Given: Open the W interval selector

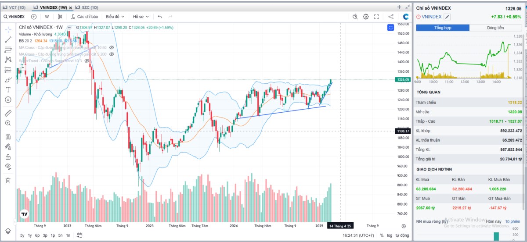Looking at the screenshot, I should pos(47,17).
